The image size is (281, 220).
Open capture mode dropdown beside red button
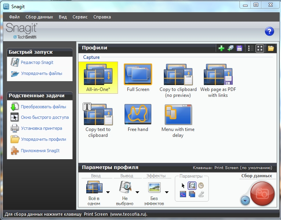click(x=245, y=200)
